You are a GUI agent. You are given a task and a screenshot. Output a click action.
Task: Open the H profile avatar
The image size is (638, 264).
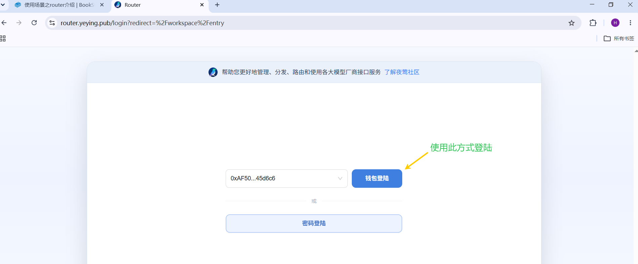tap(615, 23)
